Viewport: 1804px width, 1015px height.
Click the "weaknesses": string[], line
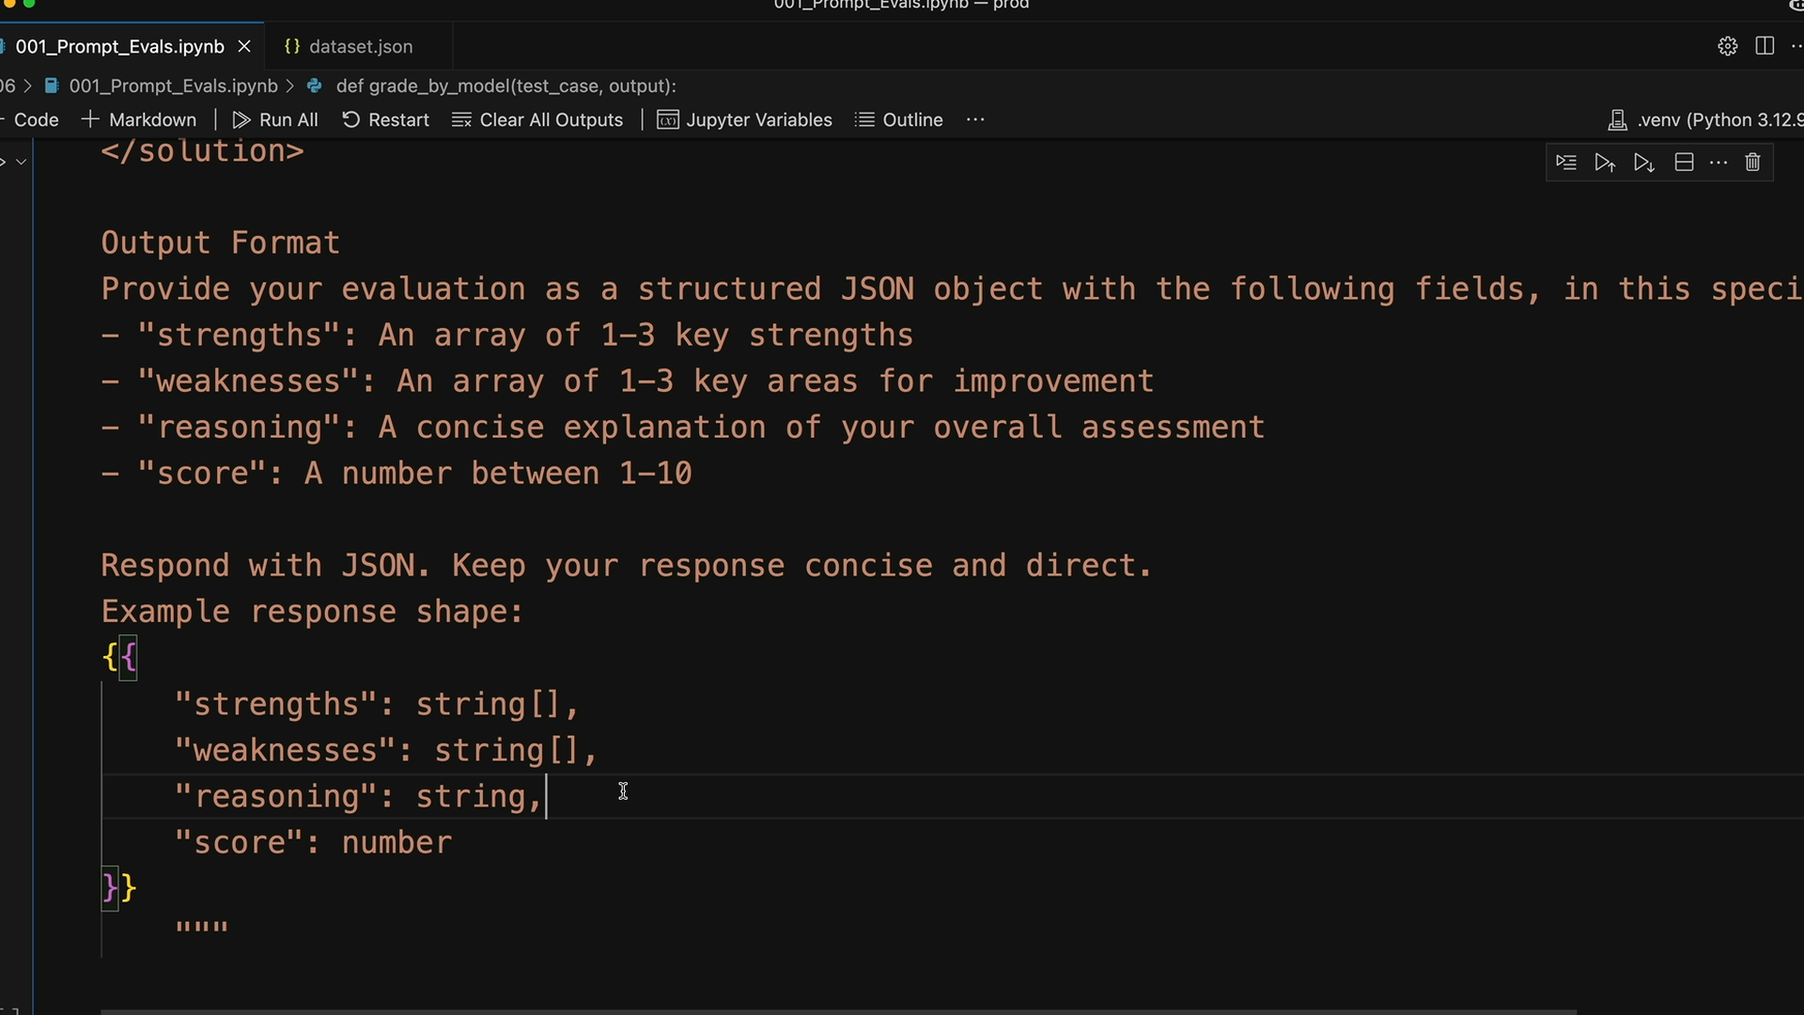tap(386, 750)
